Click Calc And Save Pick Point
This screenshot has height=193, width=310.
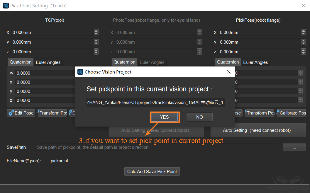pos(152,172)
